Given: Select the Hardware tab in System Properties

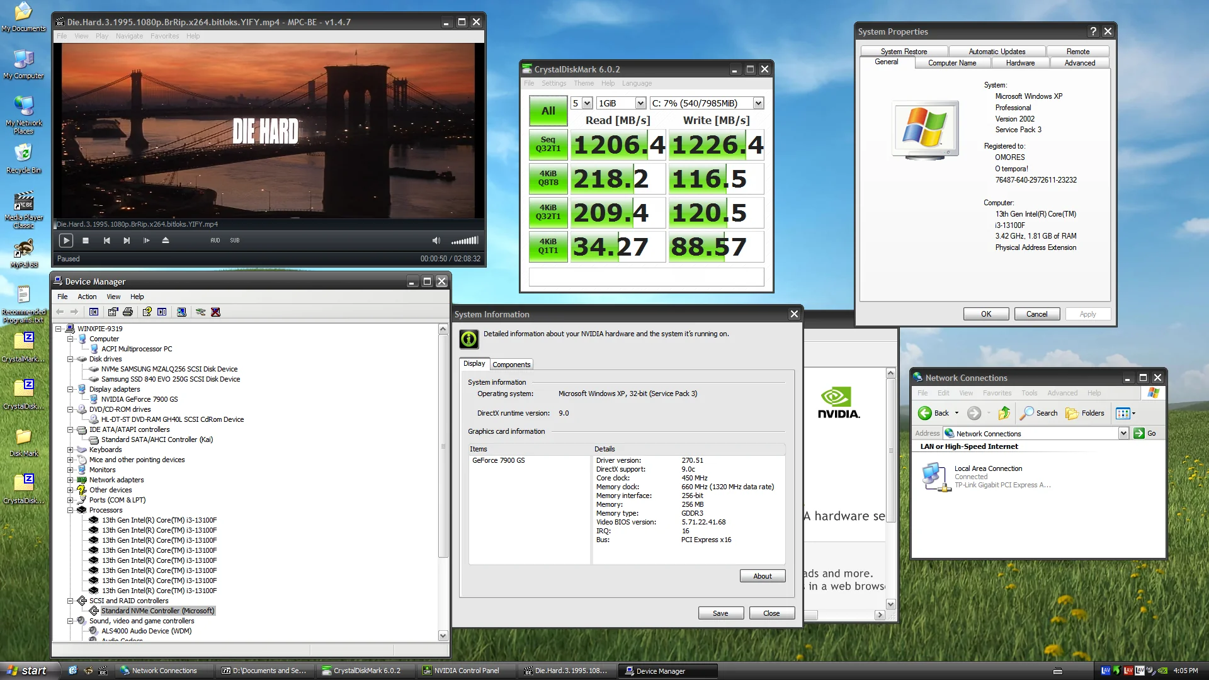Looking at the screenshot, I should 1019,62.
